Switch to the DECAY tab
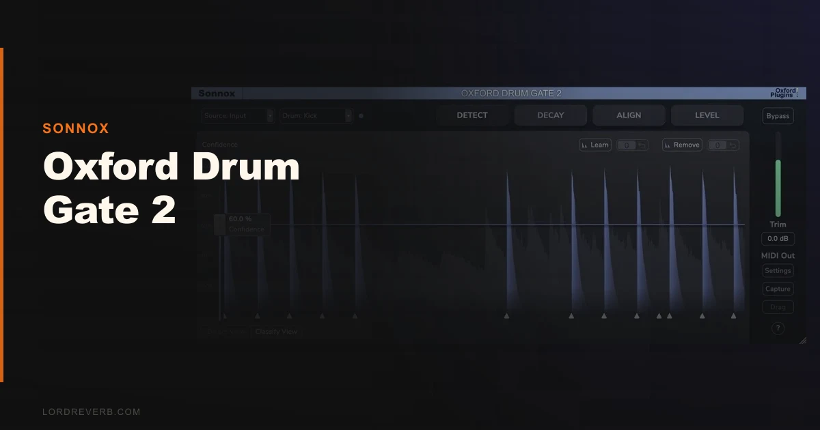 point(551,115)
